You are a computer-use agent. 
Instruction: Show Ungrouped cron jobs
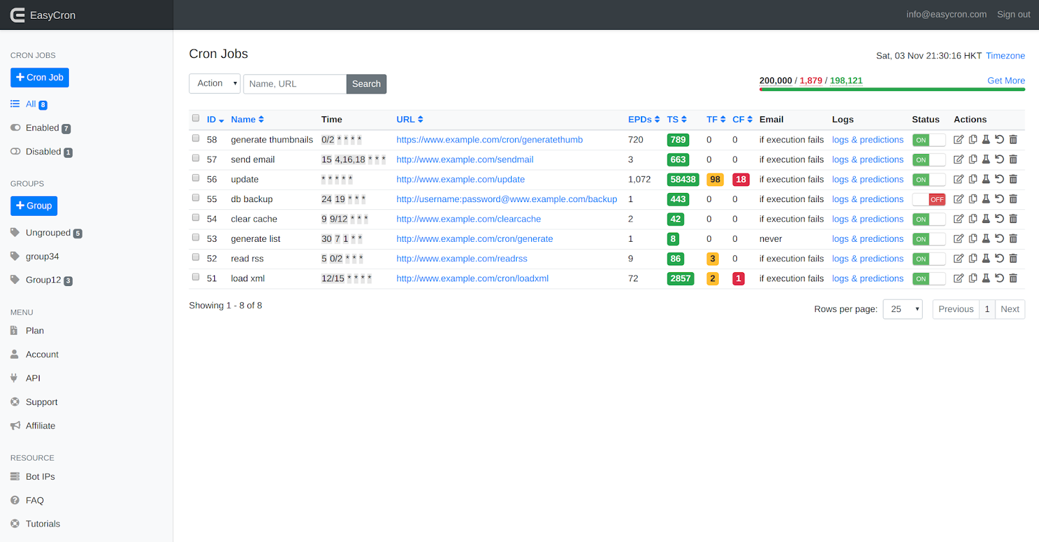tap(47, 233)
